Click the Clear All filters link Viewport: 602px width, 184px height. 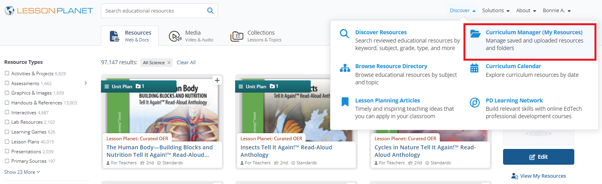coord(186,63)
